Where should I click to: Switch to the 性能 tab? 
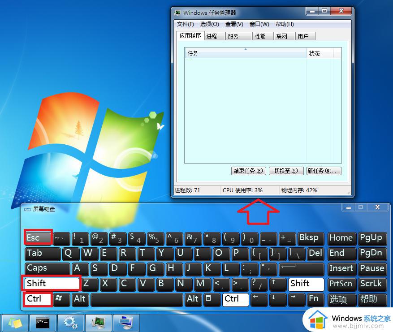click(263, 36)
